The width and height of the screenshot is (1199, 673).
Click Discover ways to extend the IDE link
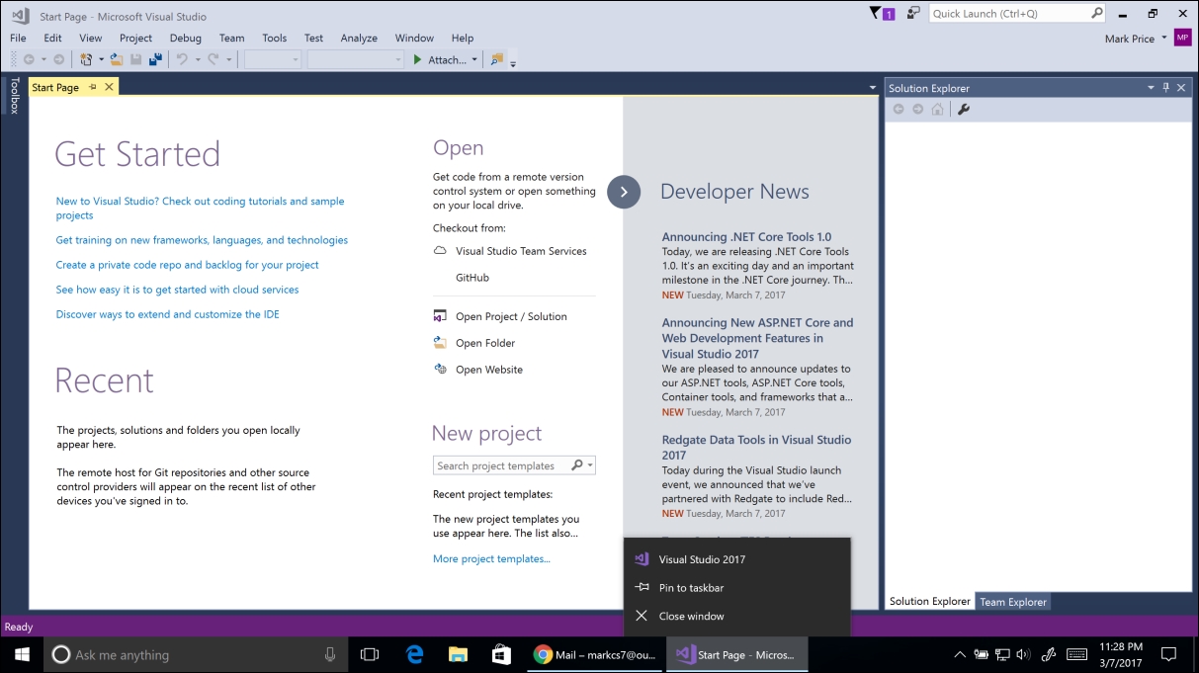tap(167, 314)
